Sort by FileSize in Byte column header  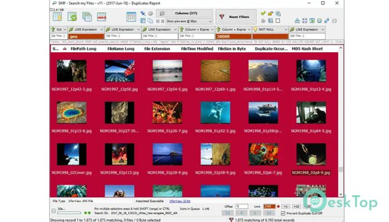[232, 49]
